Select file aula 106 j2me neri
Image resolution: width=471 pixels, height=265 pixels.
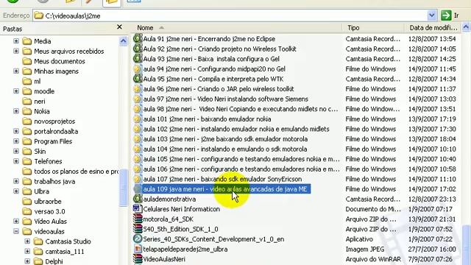point(241,169)
